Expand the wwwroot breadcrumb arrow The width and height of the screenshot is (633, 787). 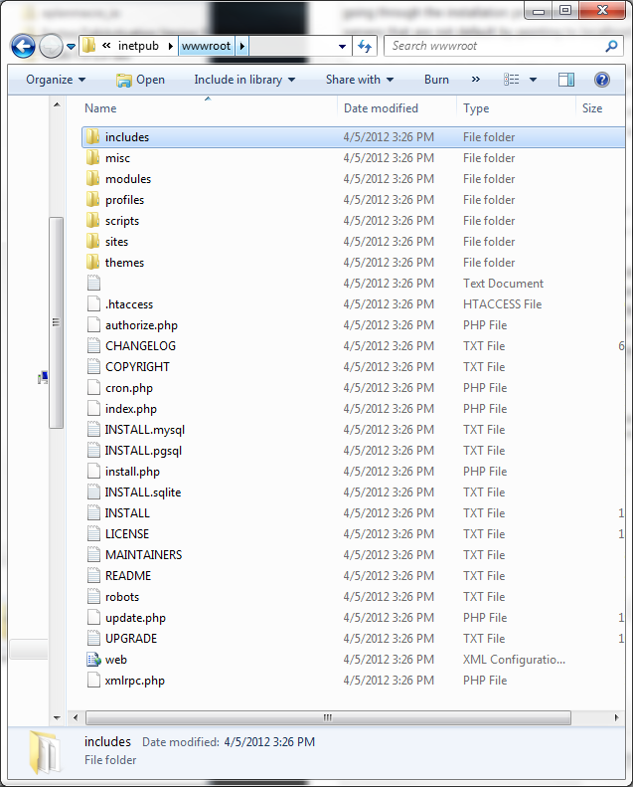[x=242, y=46]
